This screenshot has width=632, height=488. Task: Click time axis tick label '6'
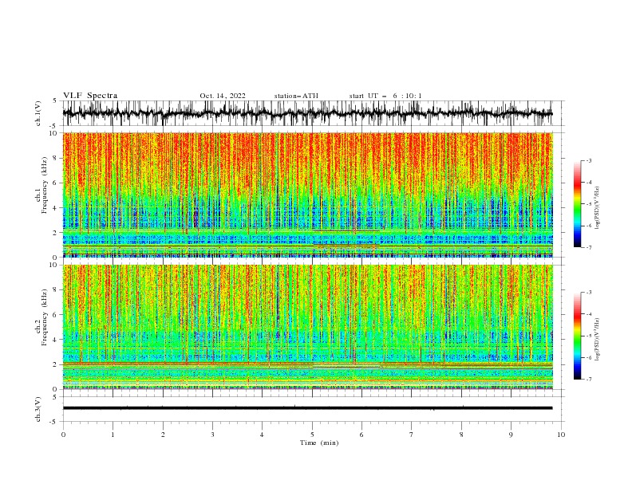click(x=361, y=435)
